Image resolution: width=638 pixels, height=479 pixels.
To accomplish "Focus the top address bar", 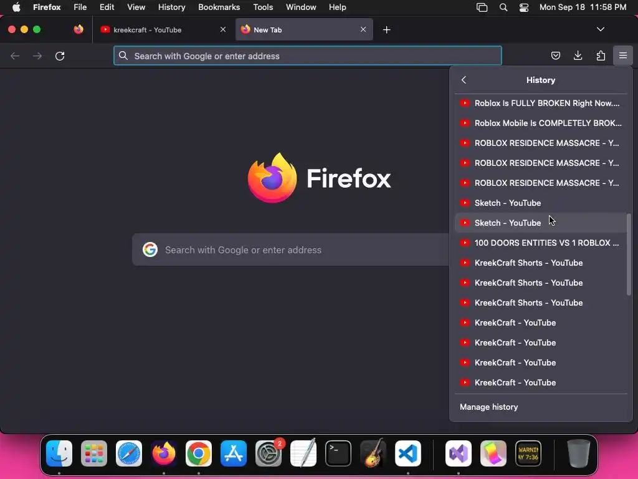I will click(x=308, y=56).
